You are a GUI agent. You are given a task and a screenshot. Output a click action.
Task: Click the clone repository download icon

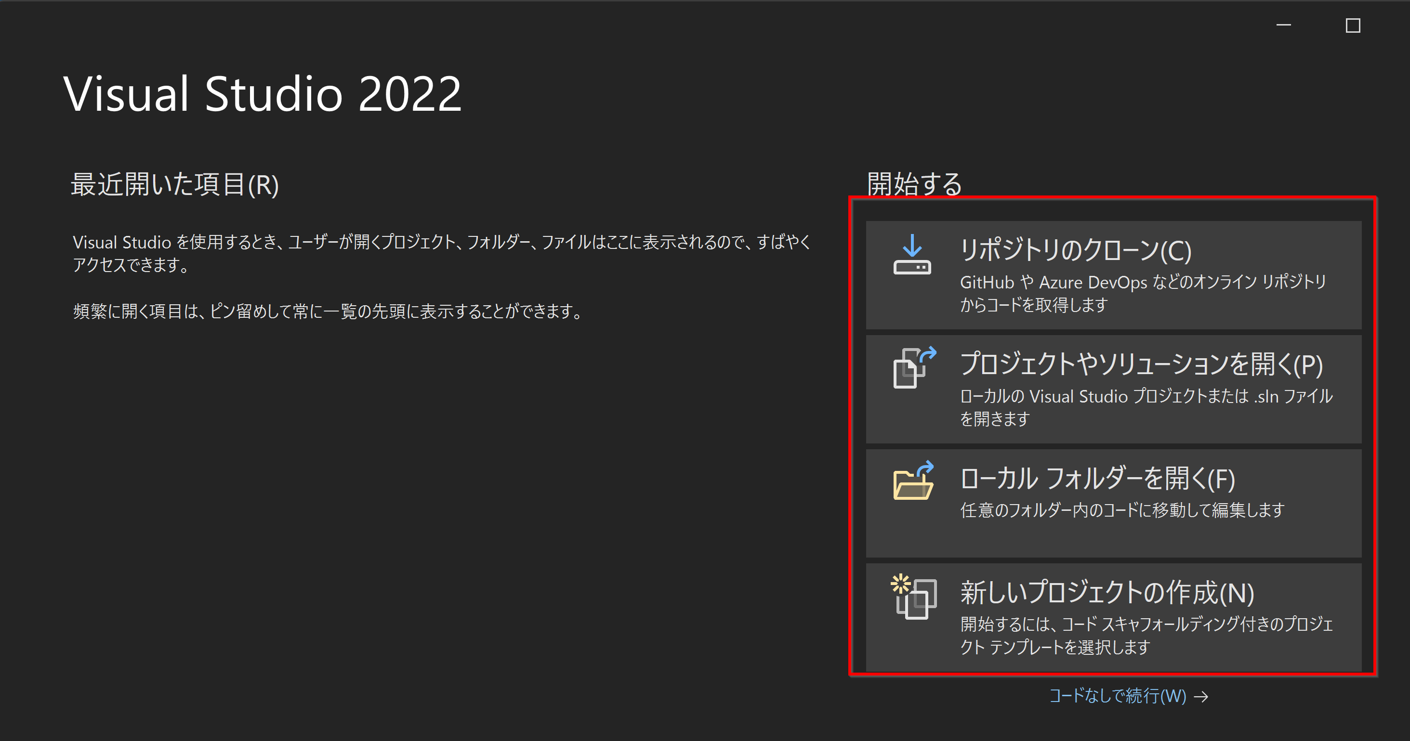(x=912, y=255)
